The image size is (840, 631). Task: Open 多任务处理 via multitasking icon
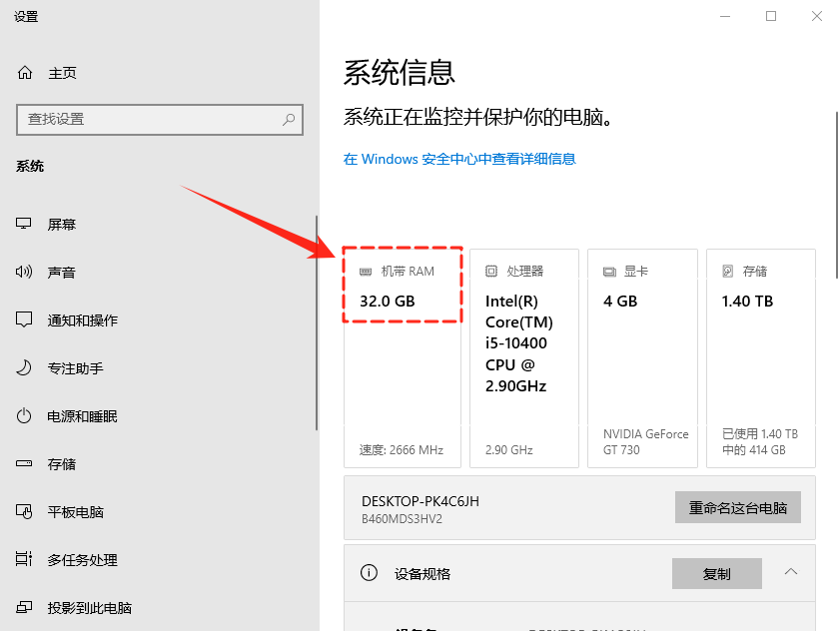point(23,559)
